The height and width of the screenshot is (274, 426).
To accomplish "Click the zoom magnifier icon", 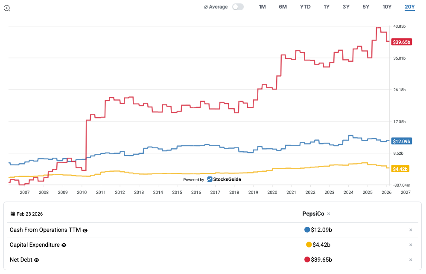I will 7,8.
